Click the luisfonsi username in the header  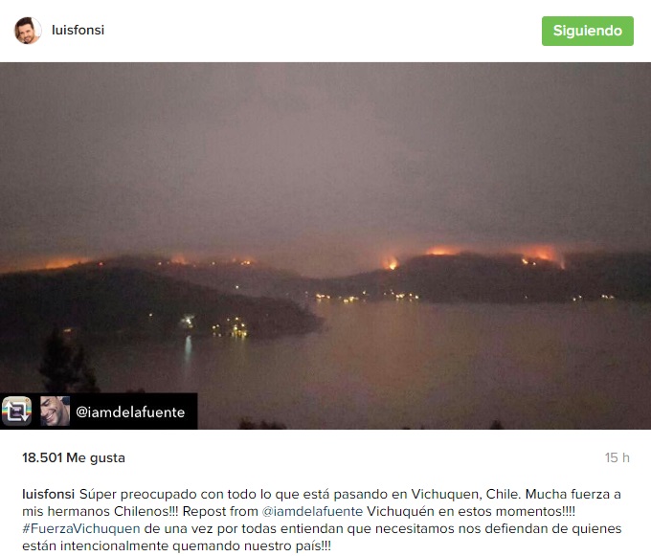(x=79, y=31)
